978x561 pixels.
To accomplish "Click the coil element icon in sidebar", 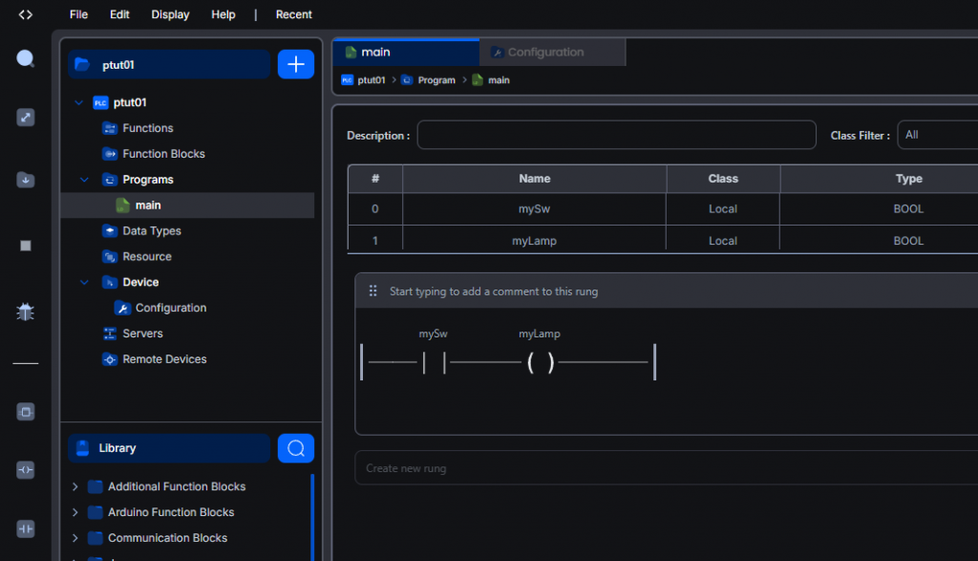I will click(26, 470).
